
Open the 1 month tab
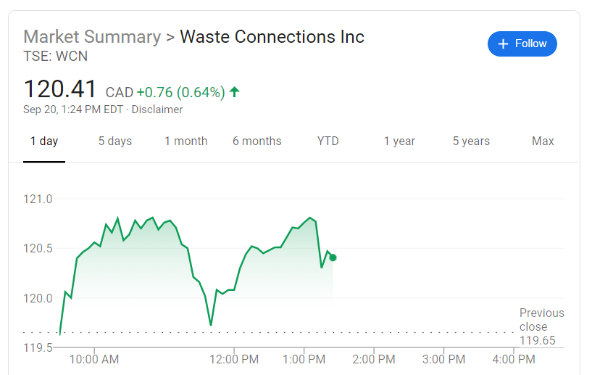point(186,141)
